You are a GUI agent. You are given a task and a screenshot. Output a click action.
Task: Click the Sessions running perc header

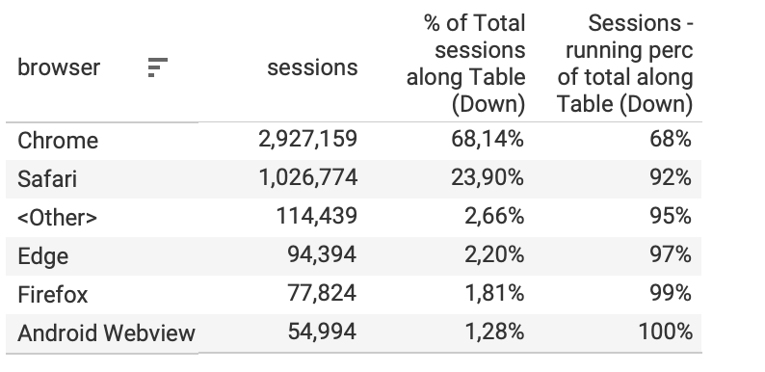624,64
